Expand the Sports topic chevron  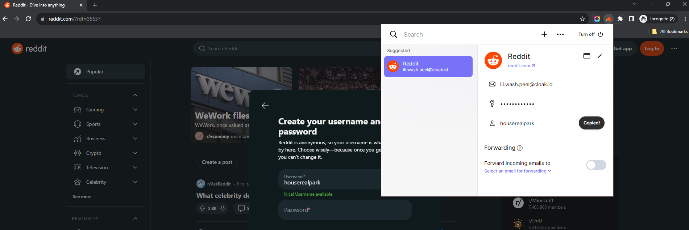pyautogui.click(x=135, y=124)
